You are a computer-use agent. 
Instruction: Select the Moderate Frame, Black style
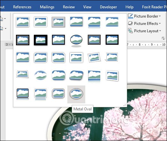(112, 40)
